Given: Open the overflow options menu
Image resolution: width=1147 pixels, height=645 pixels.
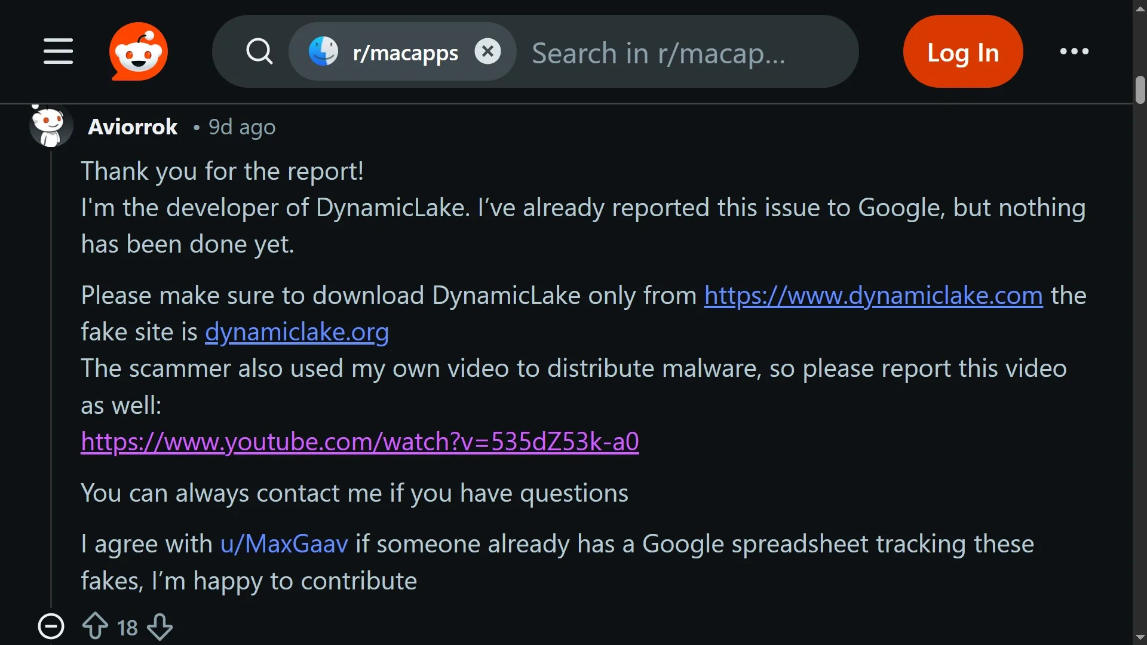Looking at the screenshot, I should coord(1072,52).
